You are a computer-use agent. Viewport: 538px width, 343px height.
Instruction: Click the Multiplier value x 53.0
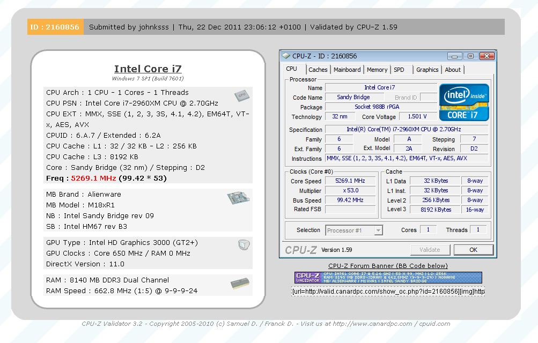350,190
